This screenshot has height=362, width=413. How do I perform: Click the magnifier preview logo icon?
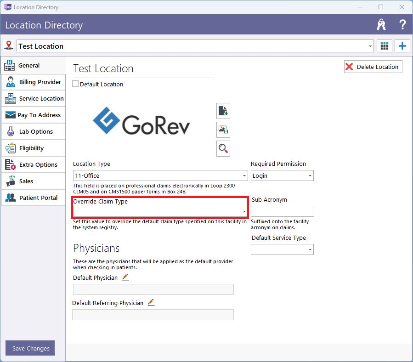pyautogui.click(x=223, y=148)
